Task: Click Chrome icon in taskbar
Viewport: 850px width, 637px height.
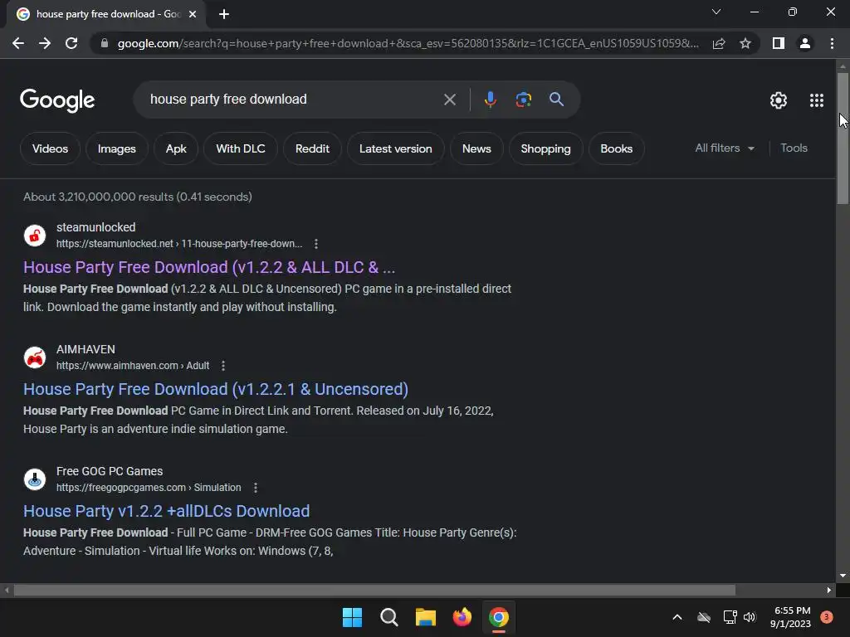Action: pyautogui.click(x=499, y=617)
